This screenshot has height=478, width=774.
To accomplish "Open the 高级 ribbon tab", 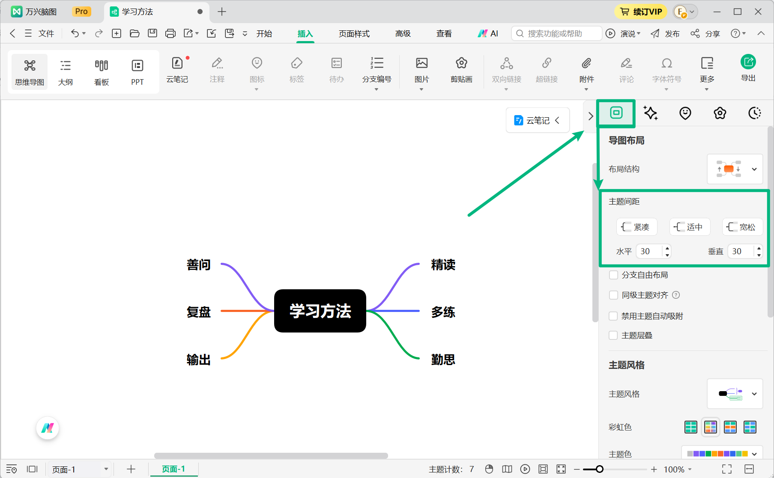I will coord(403,33).
